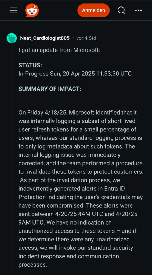The image size is (152, 275).
Task: Tap the orange Anmelden button
Action: pos(93,10)
